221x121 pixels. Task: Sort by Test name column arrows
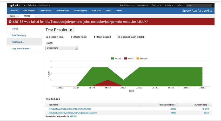59,105
